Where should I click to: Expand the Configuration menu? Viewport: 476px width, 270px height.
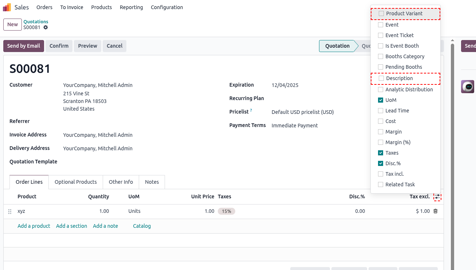[167, 7]
